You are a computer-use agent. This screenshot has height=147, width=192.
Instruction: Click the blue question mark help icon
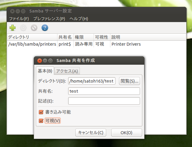45,28
